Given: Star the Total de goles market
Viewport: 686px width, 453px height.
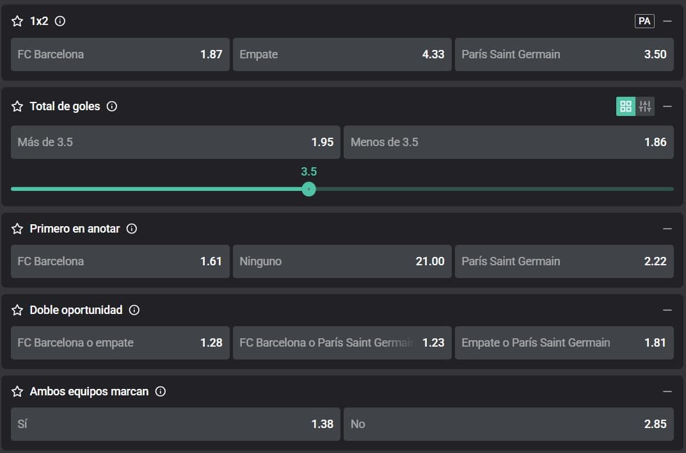Looking at the screenshot, I should (x=17, y=106).
